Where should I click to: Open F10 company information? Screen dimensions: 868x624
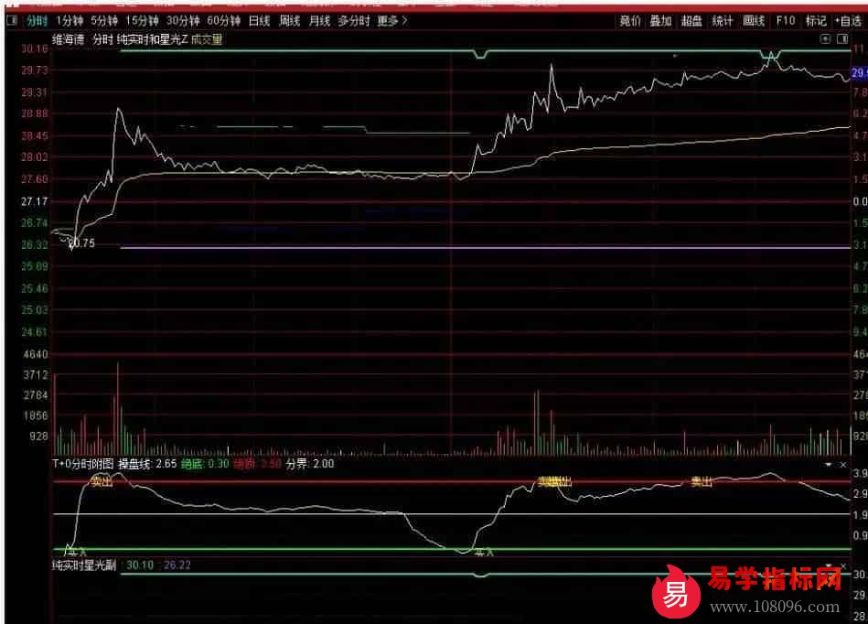(x=785, y=20)
